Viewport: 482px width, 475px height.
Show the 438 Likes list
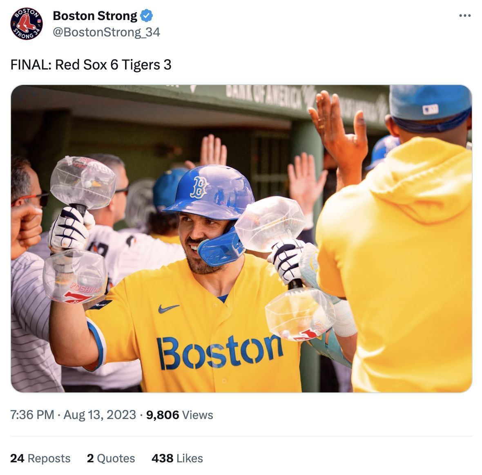point(177,458)
